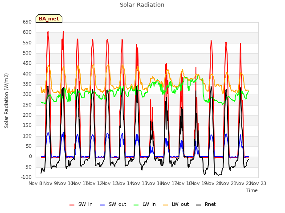This screenshot has width=285, height=213.
Task: Click the 250 y-axis tick label
Action: [x=27, y=105]
